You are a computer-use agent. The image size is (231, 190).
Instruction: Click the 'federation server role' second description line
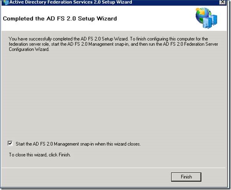click(113, 44)
